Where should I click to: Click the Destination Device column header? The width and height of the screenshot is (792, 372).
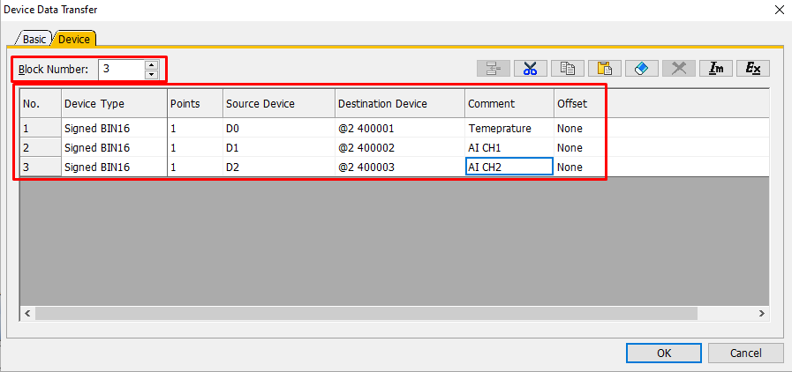[x=400, y=104]
